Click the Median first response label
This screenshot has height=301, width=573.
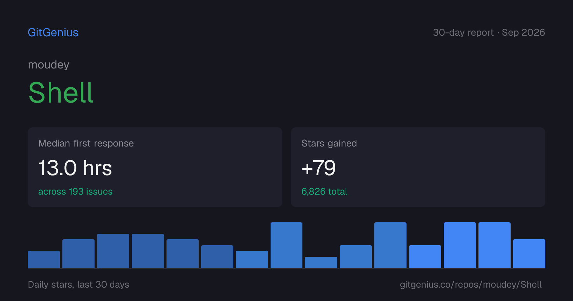coord(86,143)
